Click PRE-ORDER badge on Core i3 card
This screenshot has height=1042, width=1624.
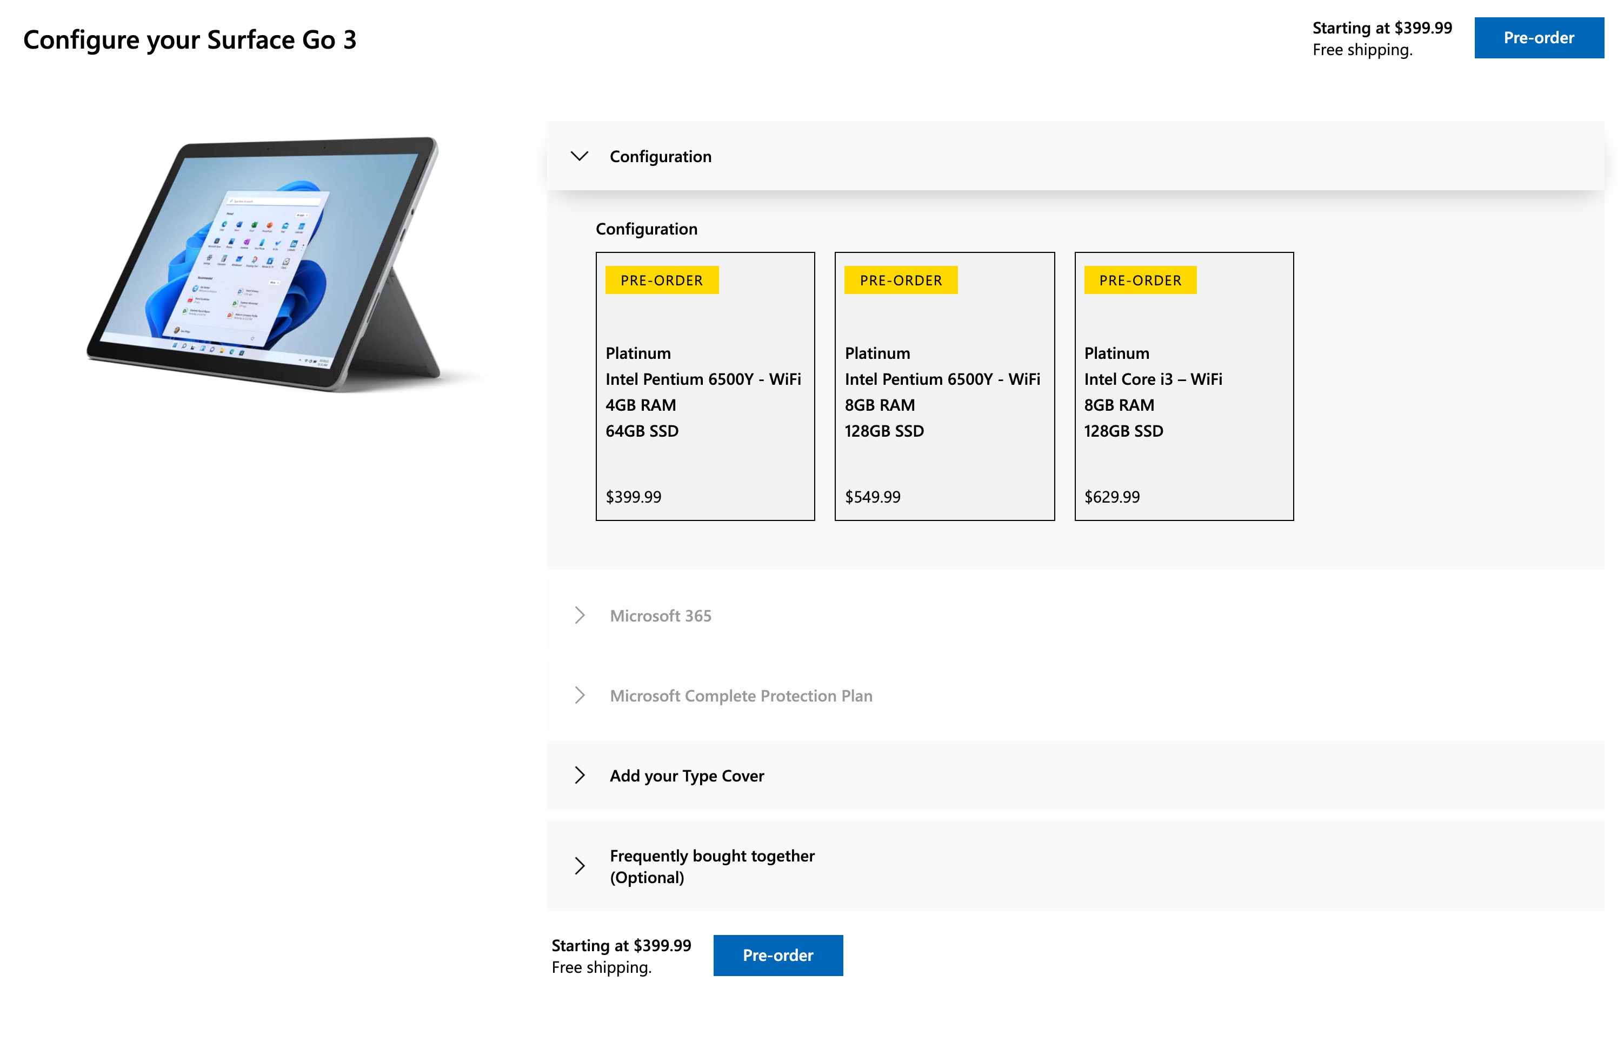pyautogui.click(x=1140, y=280)
